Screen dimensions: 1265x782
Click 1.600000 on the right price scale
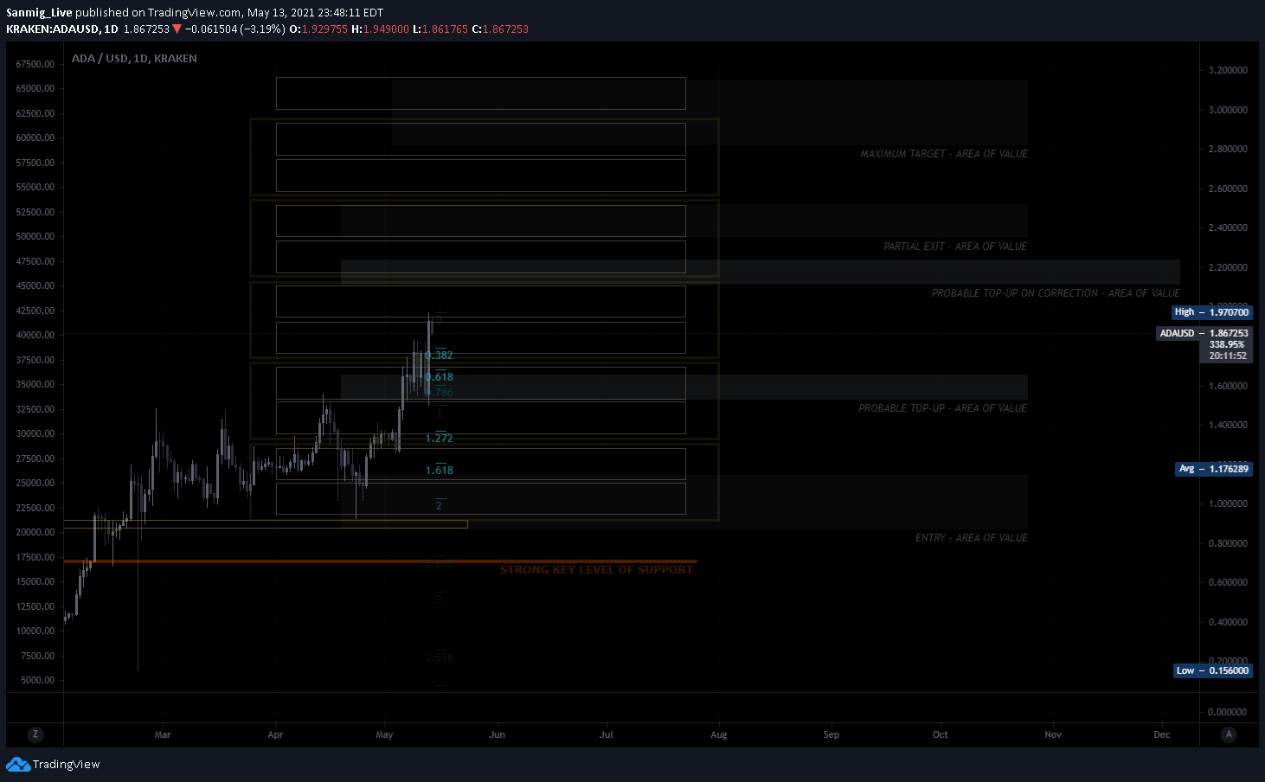(1228, 386)
